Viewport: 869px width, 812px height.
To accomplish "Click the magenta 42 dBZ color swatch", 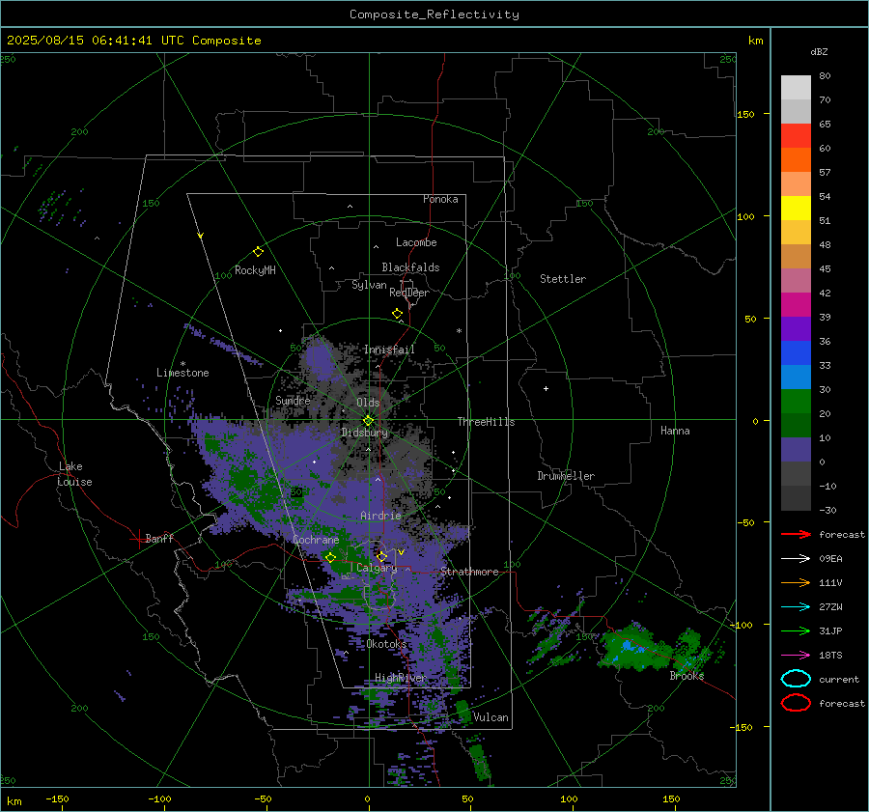I will coord(796,304).
